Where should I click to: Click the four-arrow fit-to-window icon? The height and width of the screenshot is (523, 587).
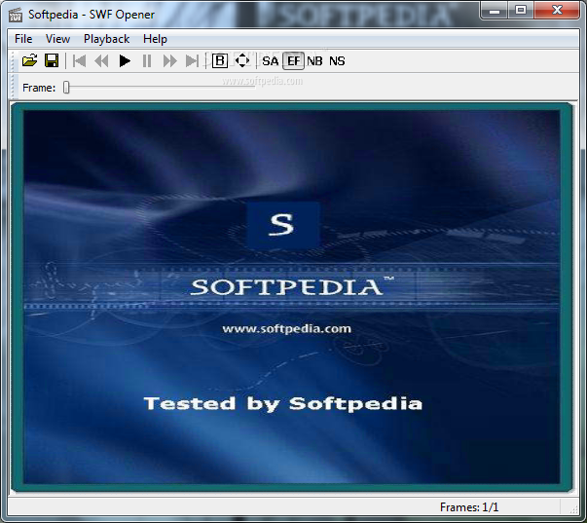tap(242, 60)
